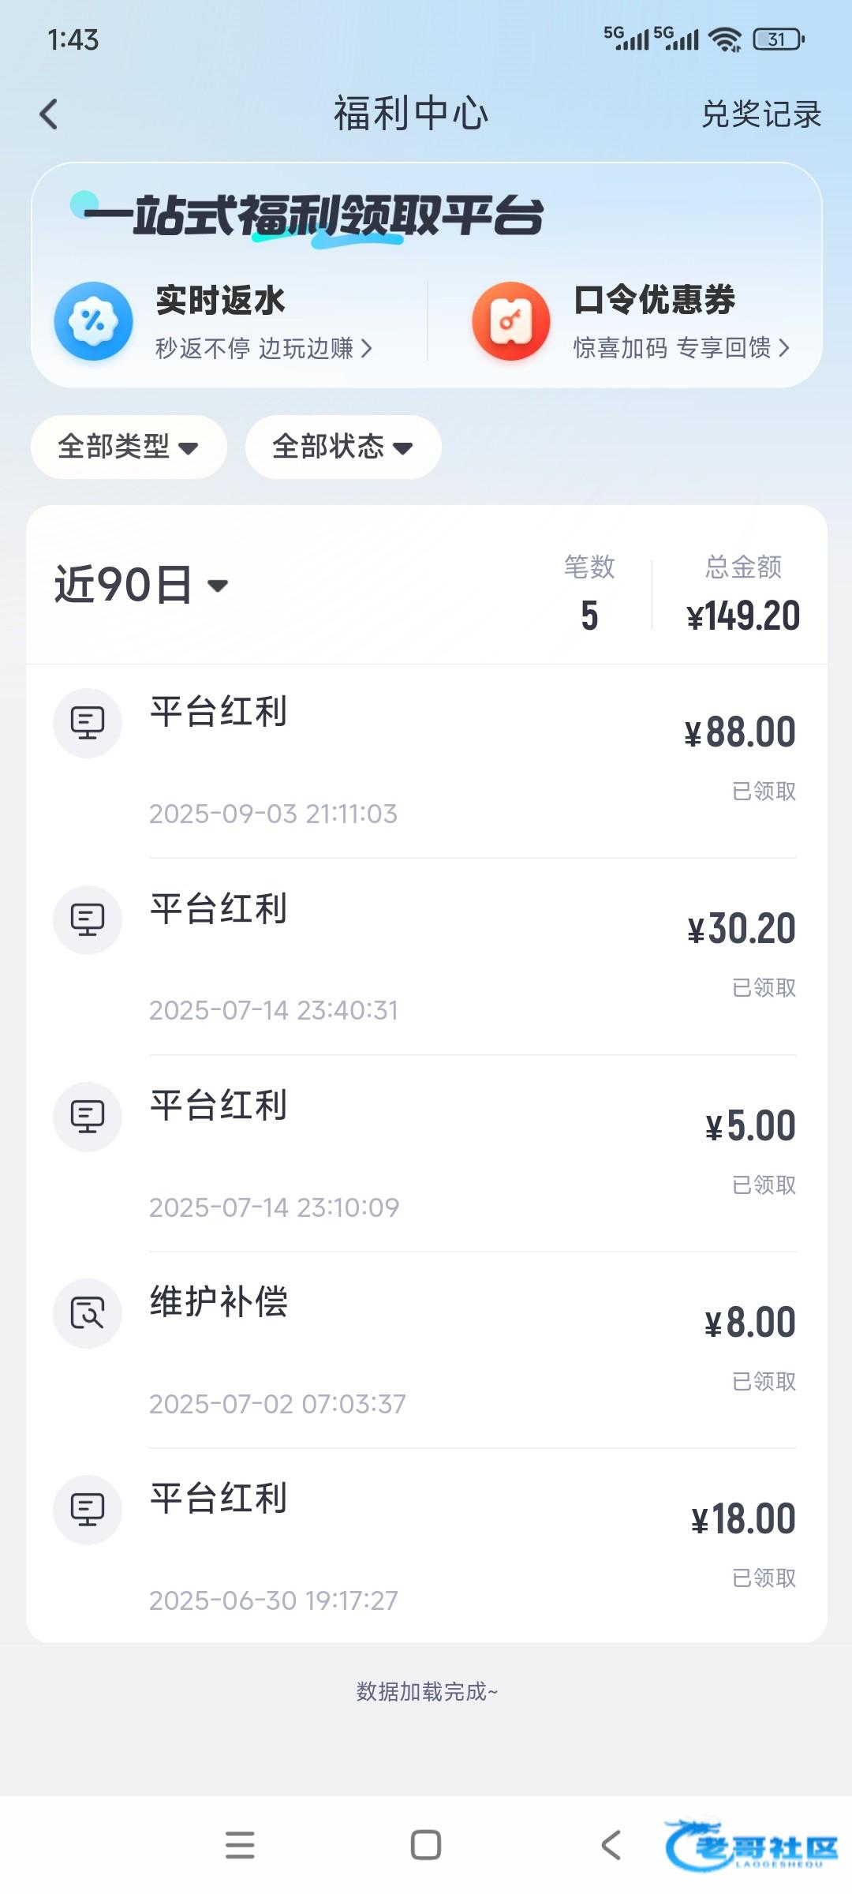Tap icon of the ¥88.00 平台红利 entry

click(88, 723)
